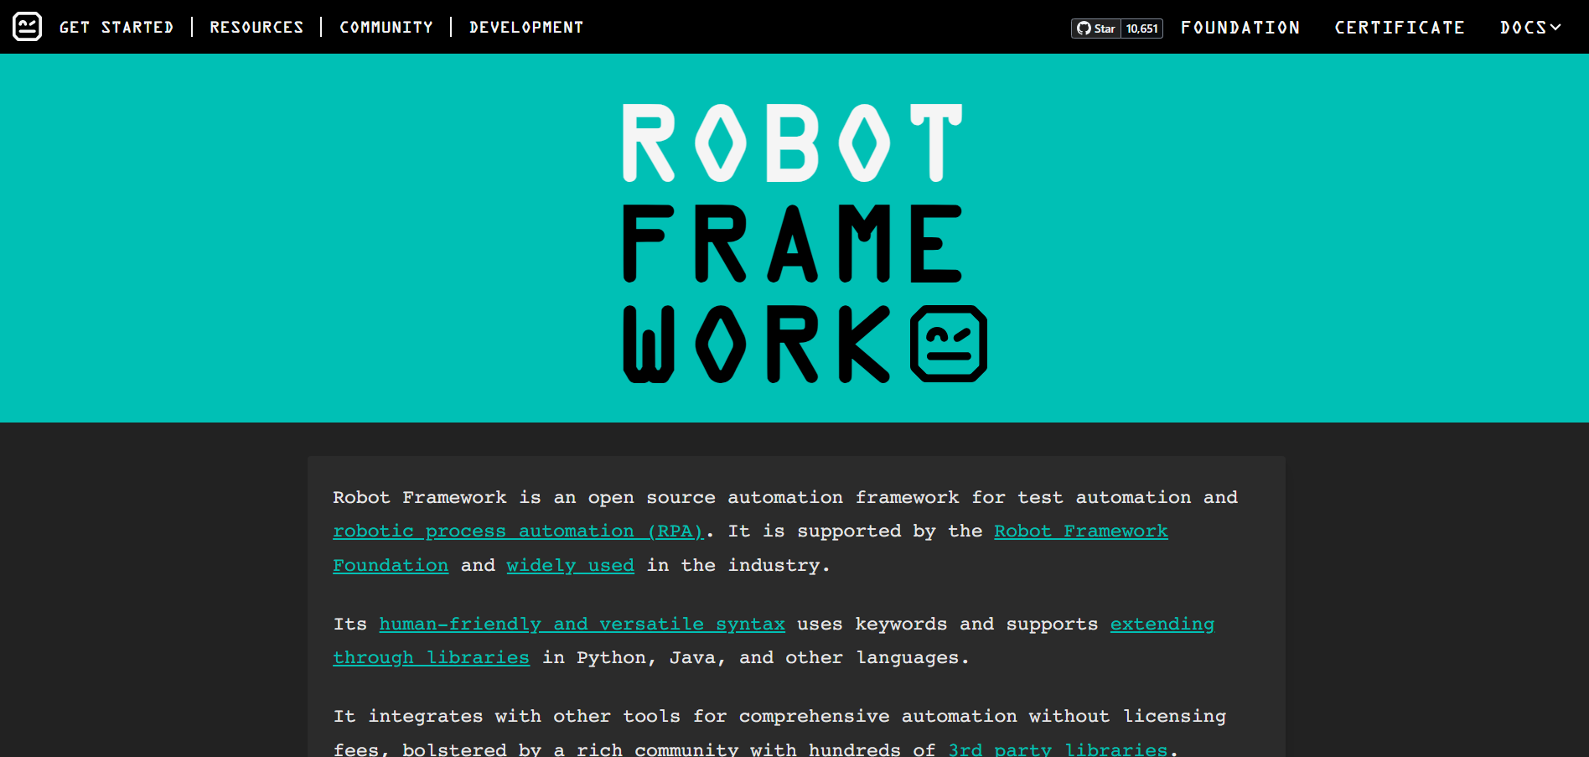Navigate to the FOUNDATION page
The height and width of the screenshot is (757, 1589).
(1240, 27)
